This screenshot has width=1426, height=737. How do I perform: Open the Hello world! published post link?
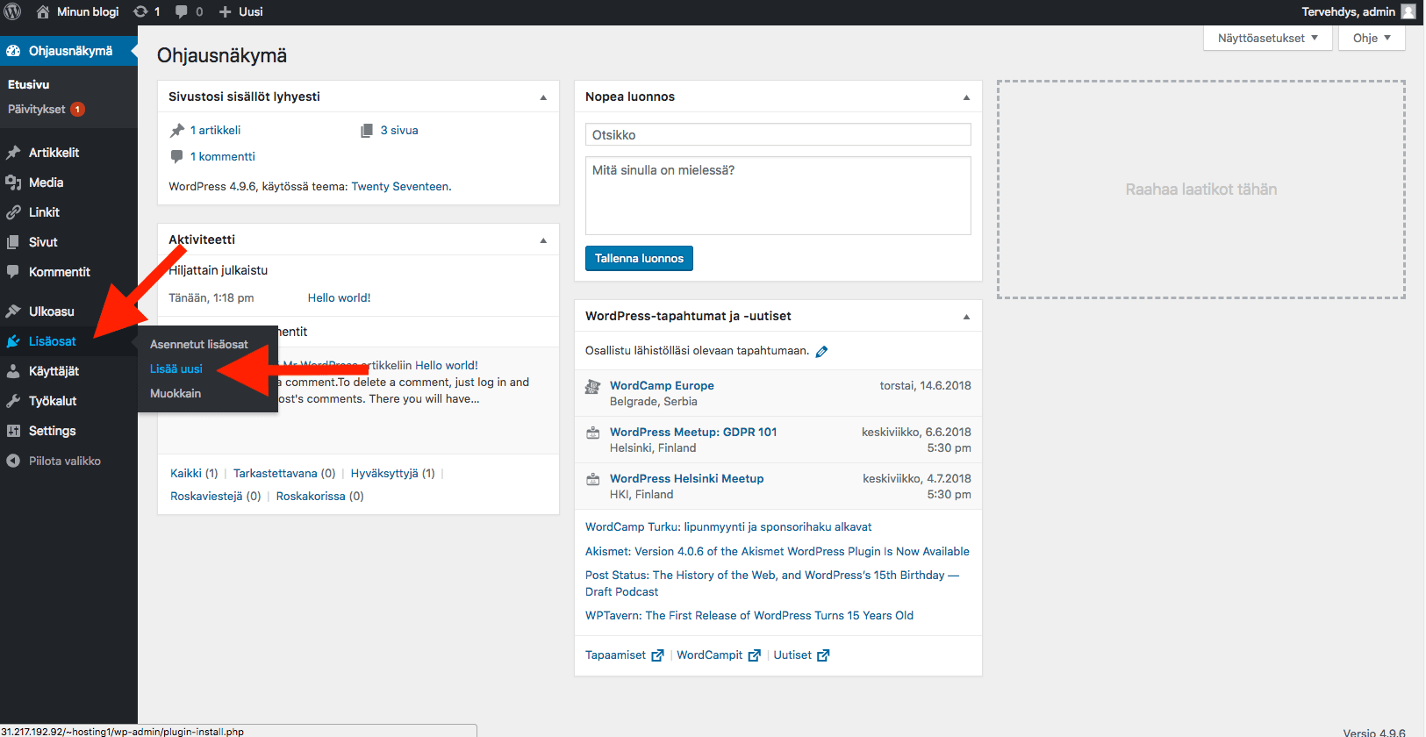[339, 297]
